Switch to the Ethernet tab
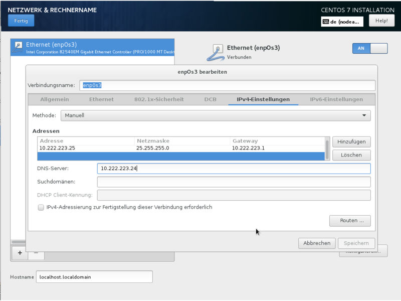The image size is (401, 301). pos(101,99)
